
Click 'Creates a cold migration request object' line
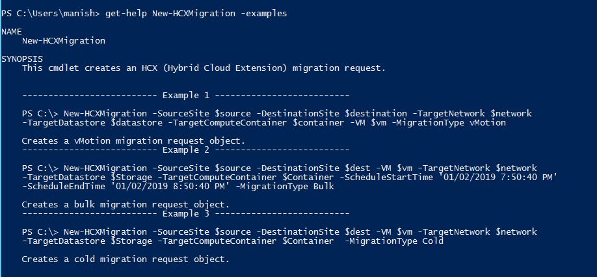point(126,259)
